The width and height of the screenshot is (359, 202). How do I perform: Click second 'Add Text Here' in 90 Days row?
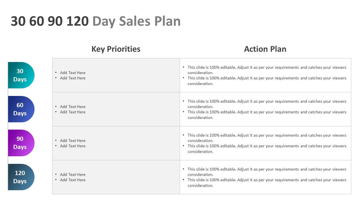(x=73, y=146)
